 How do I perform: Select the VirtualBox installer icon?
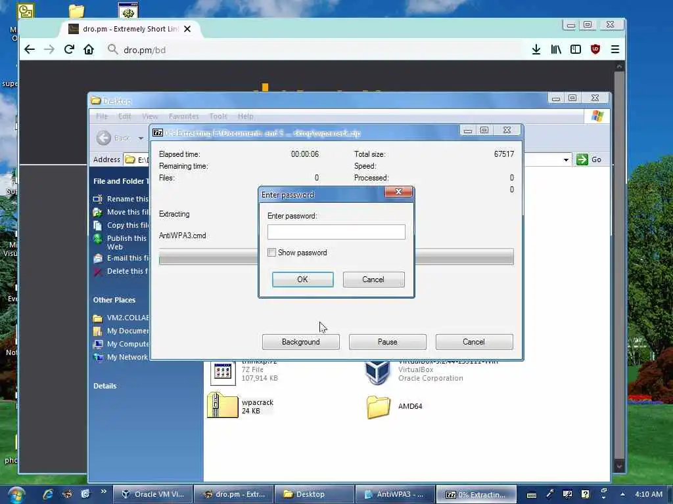378,373
